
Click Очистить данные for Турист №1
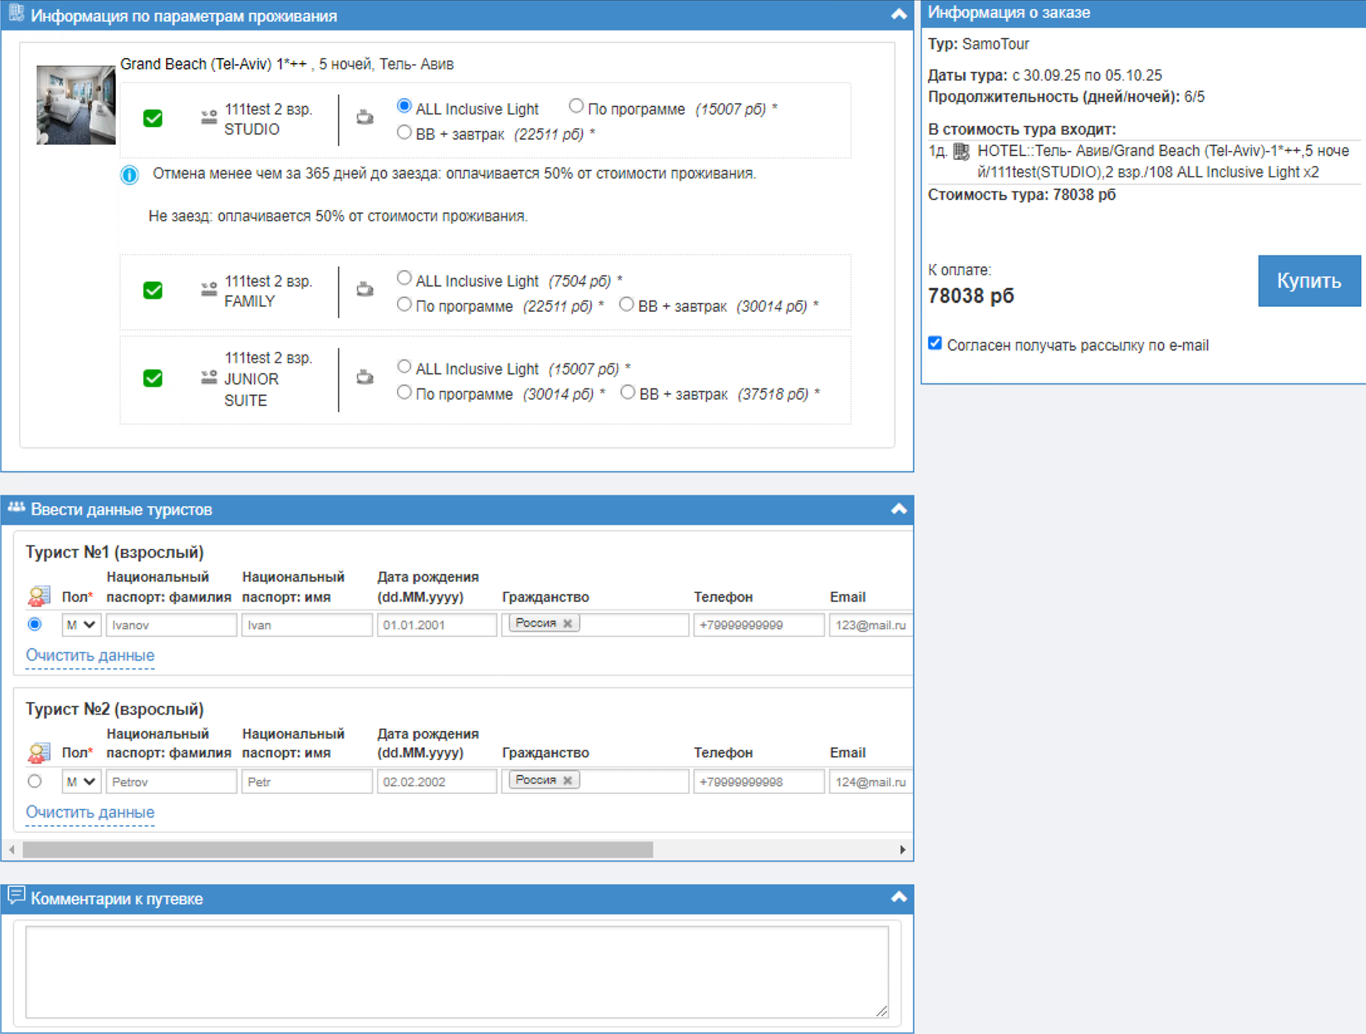point(90,655)
